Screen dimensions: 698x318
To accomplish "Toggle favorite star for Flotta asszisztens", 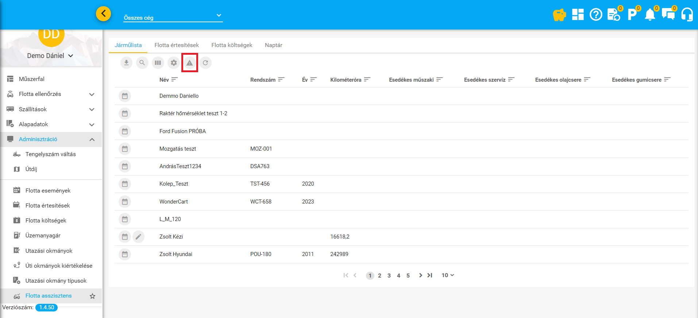I will tap(92, 296).
